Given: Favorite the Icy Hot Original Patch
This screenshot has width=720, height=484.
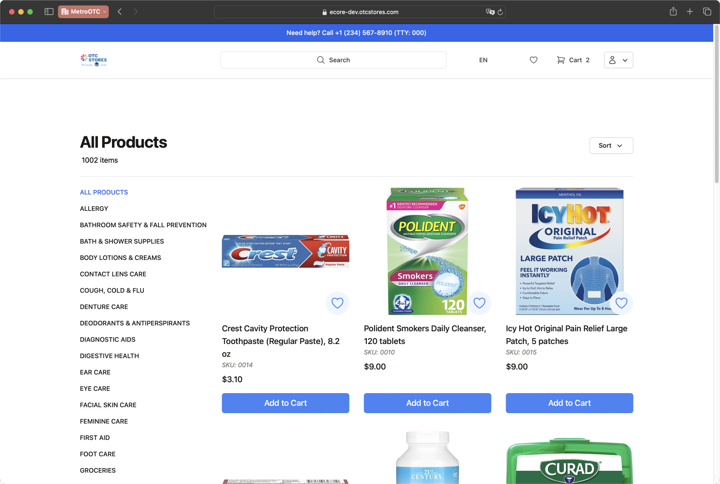Looking at the screenshot, I should (621, 303).
